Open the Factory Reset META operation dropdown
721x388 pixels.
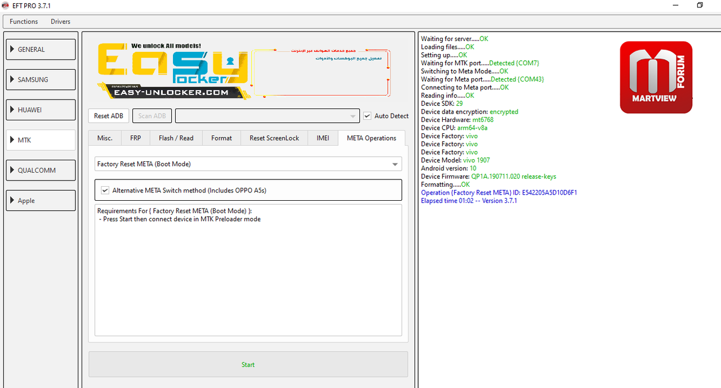[x=248, y=164]
